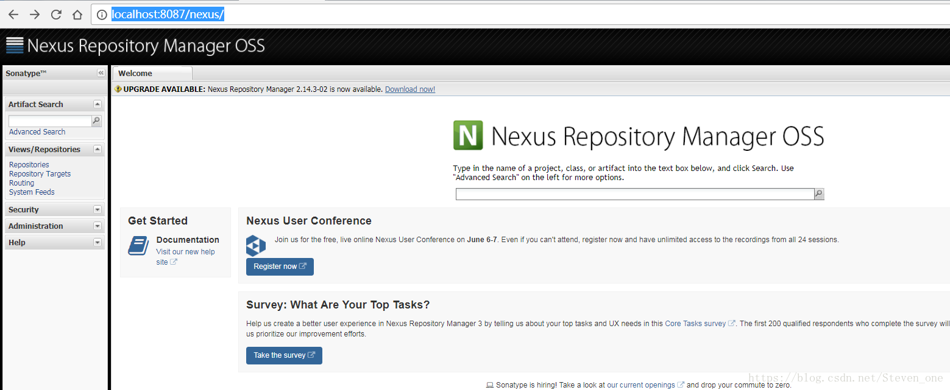The width and height of the screenshot is (950, 390).
Task: Click the browser back arrow
Action: pos(13,15)
